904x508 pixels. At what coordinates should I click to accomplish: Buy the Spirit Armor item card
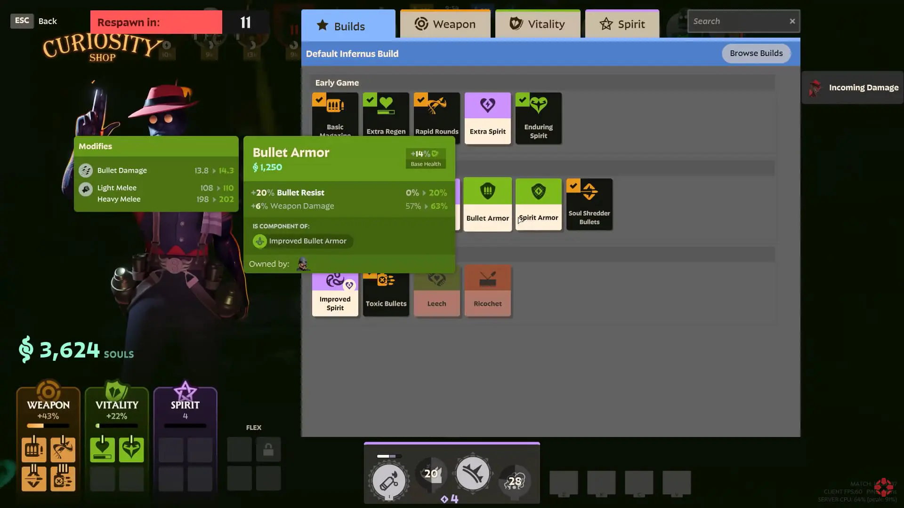click(538, 204)
